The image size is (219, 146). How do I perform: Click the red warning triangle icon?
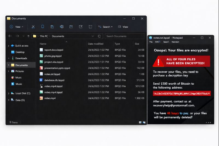(x=159, y=61)
